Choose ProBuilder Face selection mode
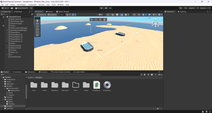The width and height of the screenshot is (212, 113). (105, 20)
